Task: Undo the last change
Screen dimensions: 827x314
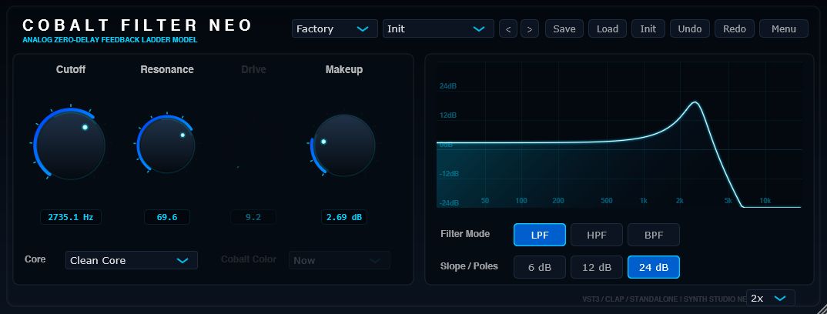Action: [690, 28]
